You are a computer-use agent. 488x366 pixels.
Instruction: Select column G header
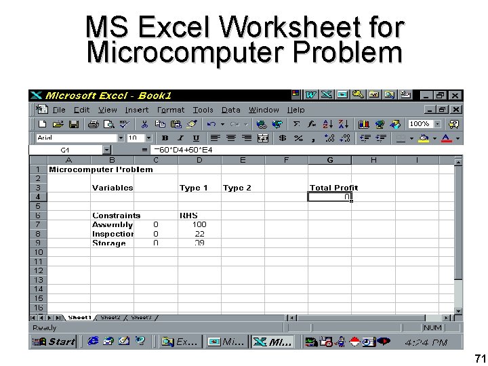(x=329, y=160)
